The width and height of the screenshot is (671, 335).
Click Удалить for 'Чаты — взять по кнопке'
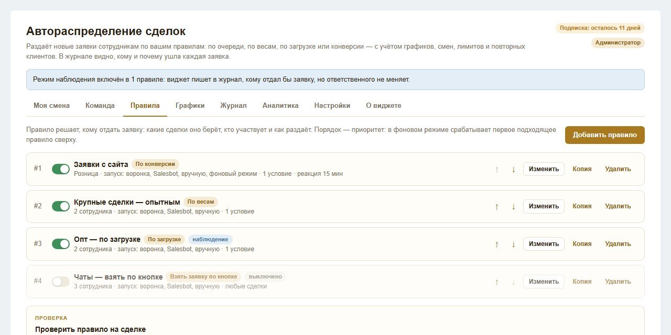point(618,282)
